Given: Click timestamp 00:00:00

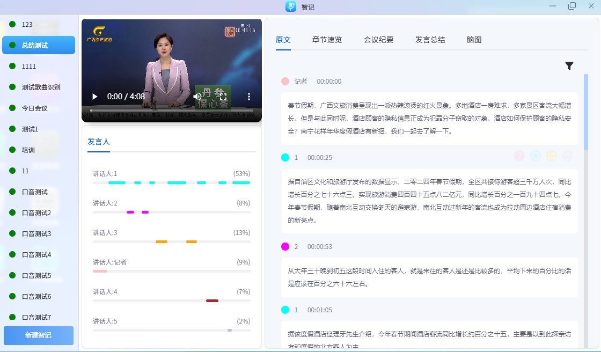Looking at the screenshot, I should [329, 81].
